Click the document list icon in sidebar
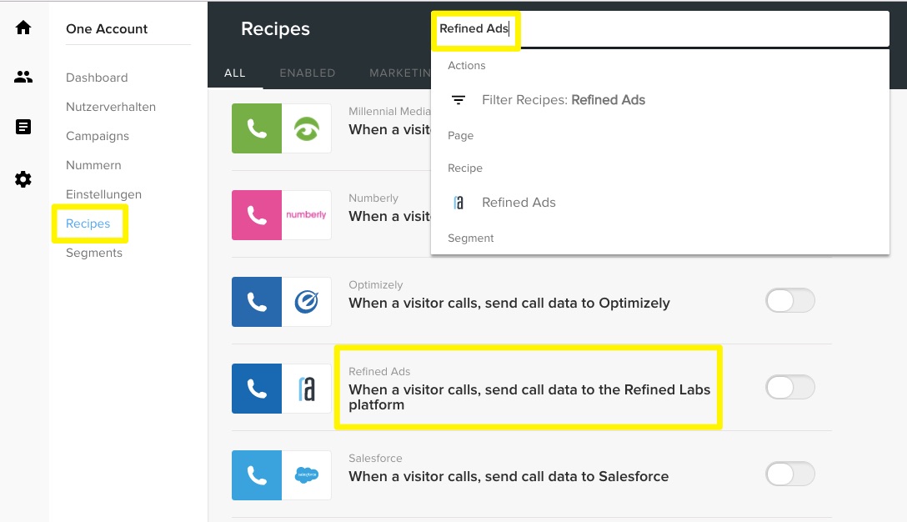The height and width of the screenshot is (522, 907). click(x=23, y=127)
